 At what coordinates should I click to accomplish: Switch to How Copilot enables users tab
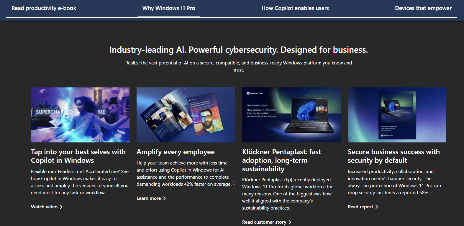[x=295, y=8]
